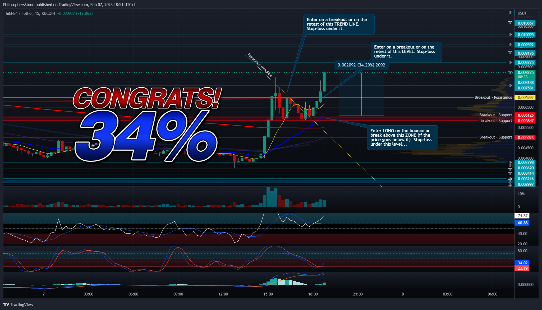542x310 pixels.
Task: Click the 0.004500 axis price value
Action: [x=525, y=148]
